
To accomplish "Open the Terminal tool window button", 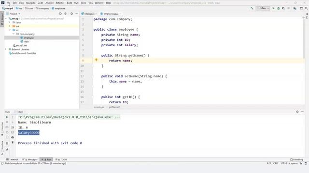I will pyautogui.click(x=12, y=160).
